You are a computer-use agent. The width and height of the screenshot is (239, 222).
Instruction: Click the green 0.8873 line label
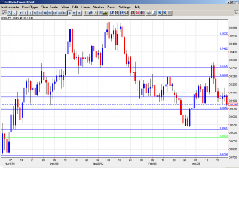coord(223,136)
